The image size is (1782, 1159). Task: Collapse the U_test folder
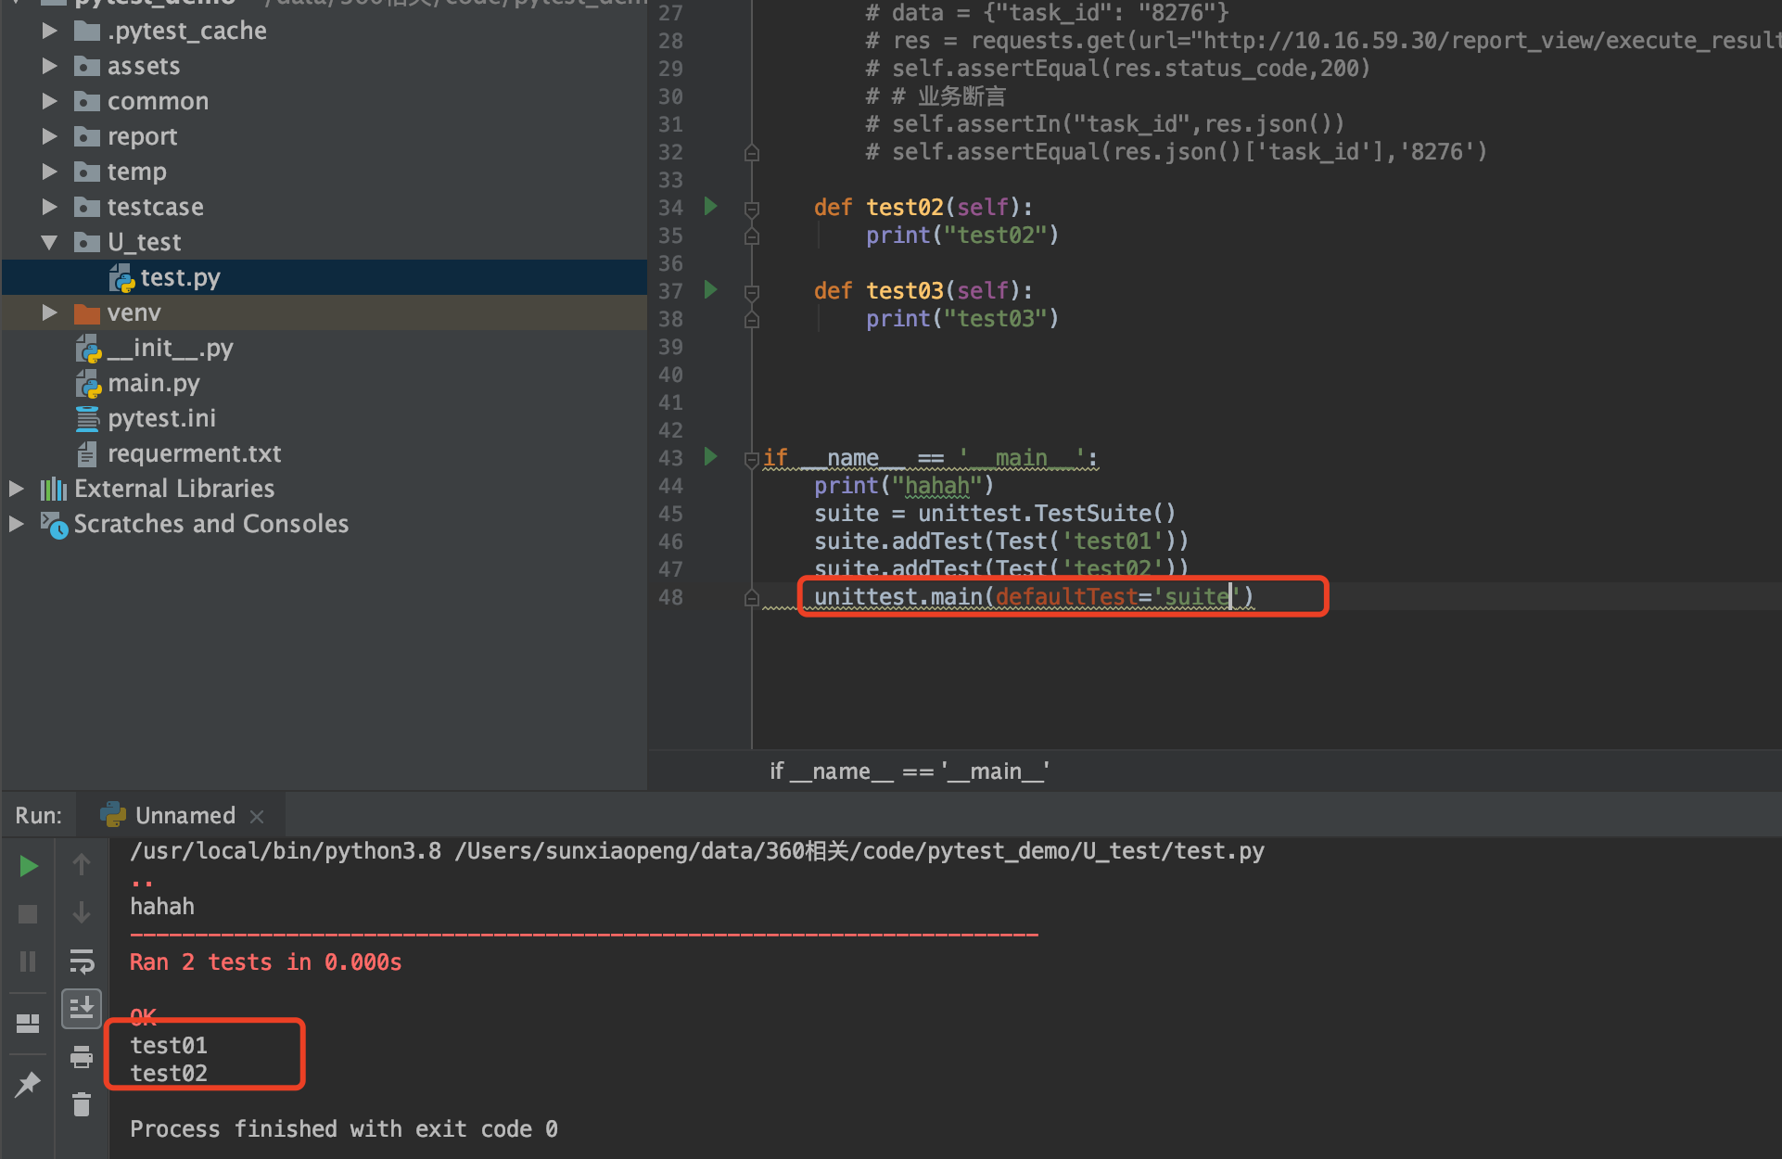point(50,242)
